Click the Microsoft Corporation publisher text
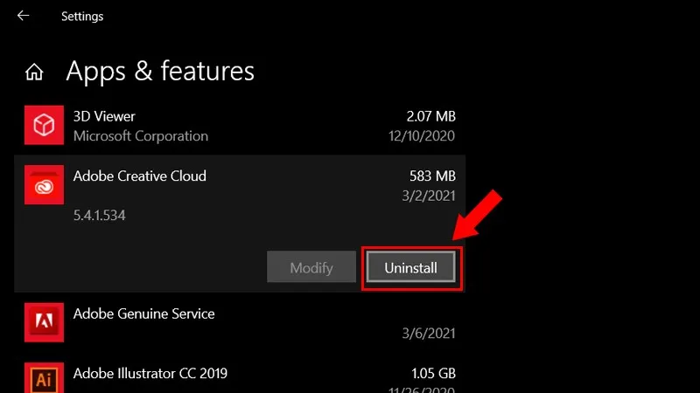The width and height of the screenshot is (700, 393). (x=141, y=136)
